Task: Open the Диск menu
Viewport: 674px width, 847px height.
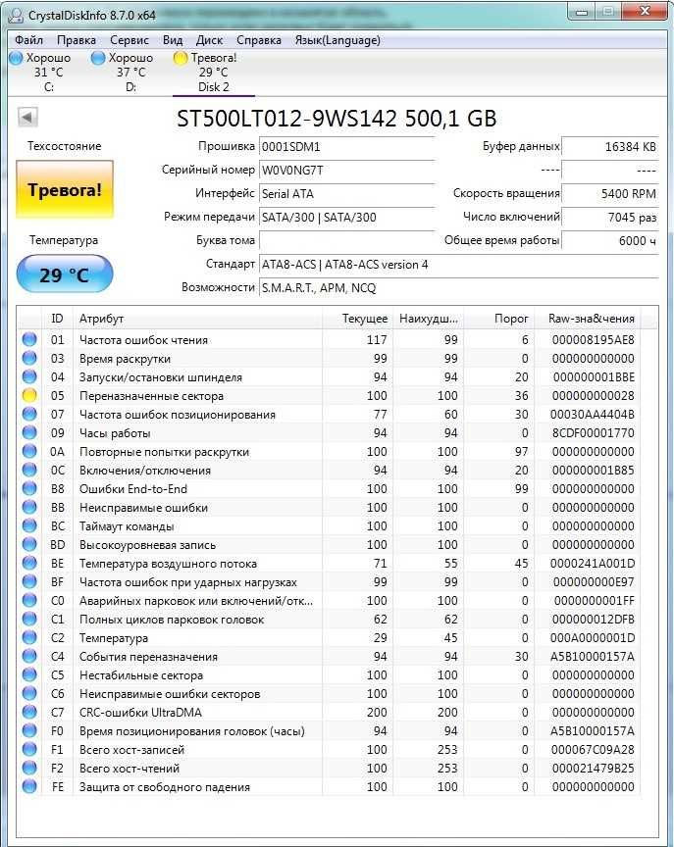Action: tap(209, 40)
